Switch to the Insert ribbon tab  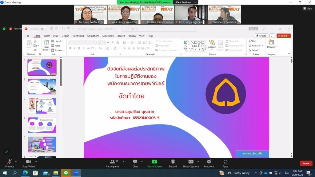[x=46, y=36]
